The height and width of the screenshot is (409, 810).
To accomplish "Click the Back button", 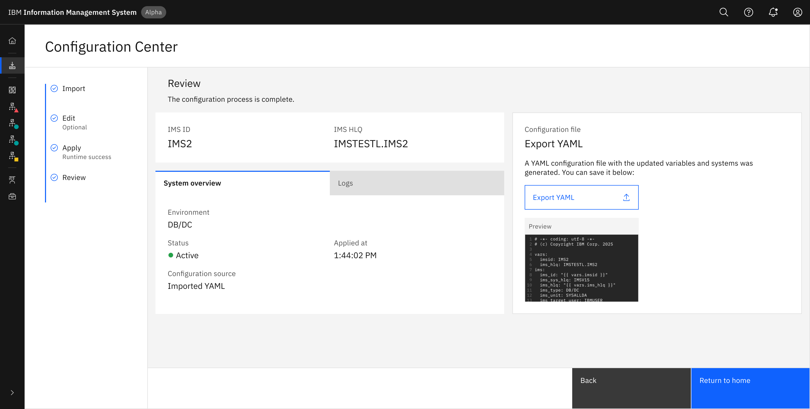I will [x=631, y=388].
